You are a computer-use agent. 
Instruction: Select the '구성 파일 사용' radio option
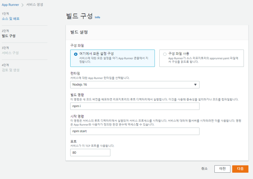(x=165, y=54)
